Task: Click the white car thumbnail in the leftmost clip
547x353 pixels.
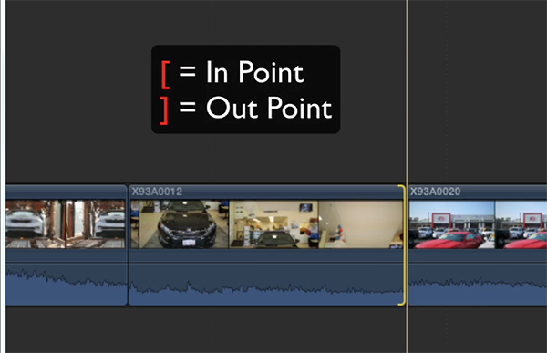Action: coord(36,224)
